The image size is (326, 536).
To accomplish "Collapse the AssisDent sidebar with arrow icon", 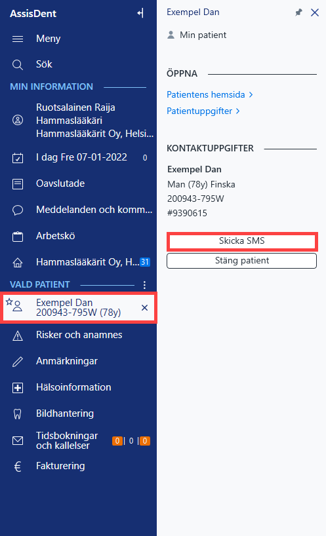I will point(140,13).
